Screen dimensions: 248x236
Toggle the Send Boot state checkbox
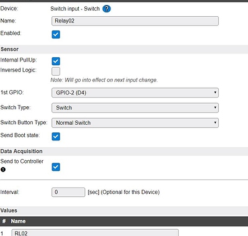pos(56,137)
